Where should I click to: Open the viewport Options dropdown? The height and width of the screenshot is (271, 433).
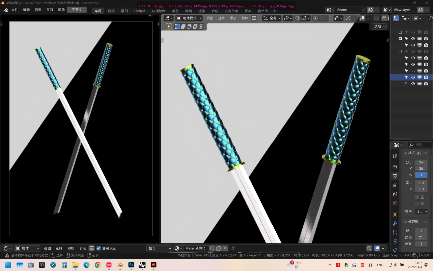tap(380, 26)
